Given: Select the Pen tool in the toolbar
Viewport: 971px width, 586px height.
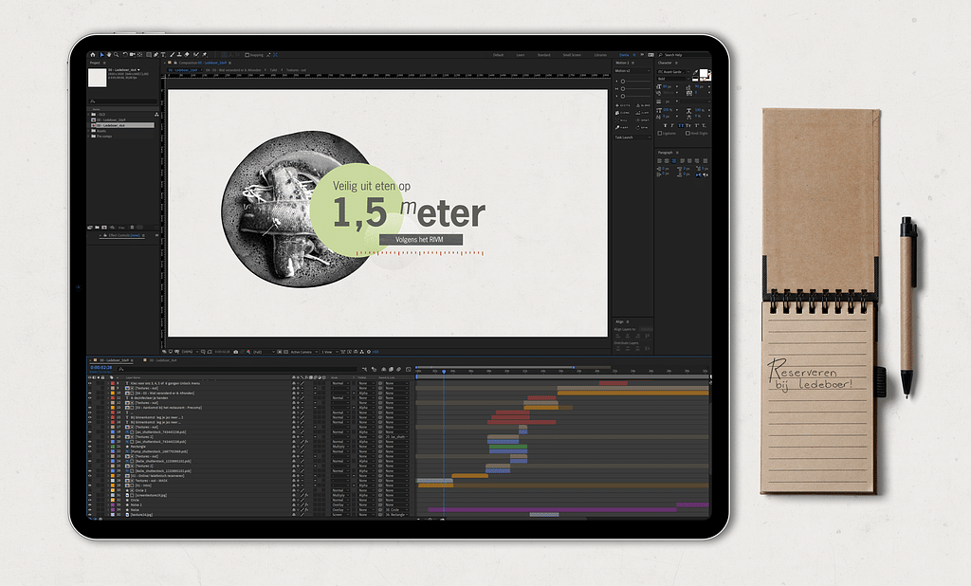Looking at the screenshot, I should (156, 52).
